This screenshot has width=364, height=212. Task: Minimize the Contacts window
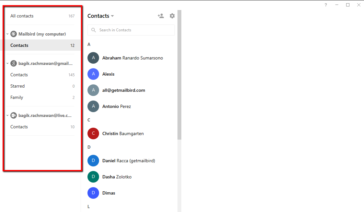(337, 5)
